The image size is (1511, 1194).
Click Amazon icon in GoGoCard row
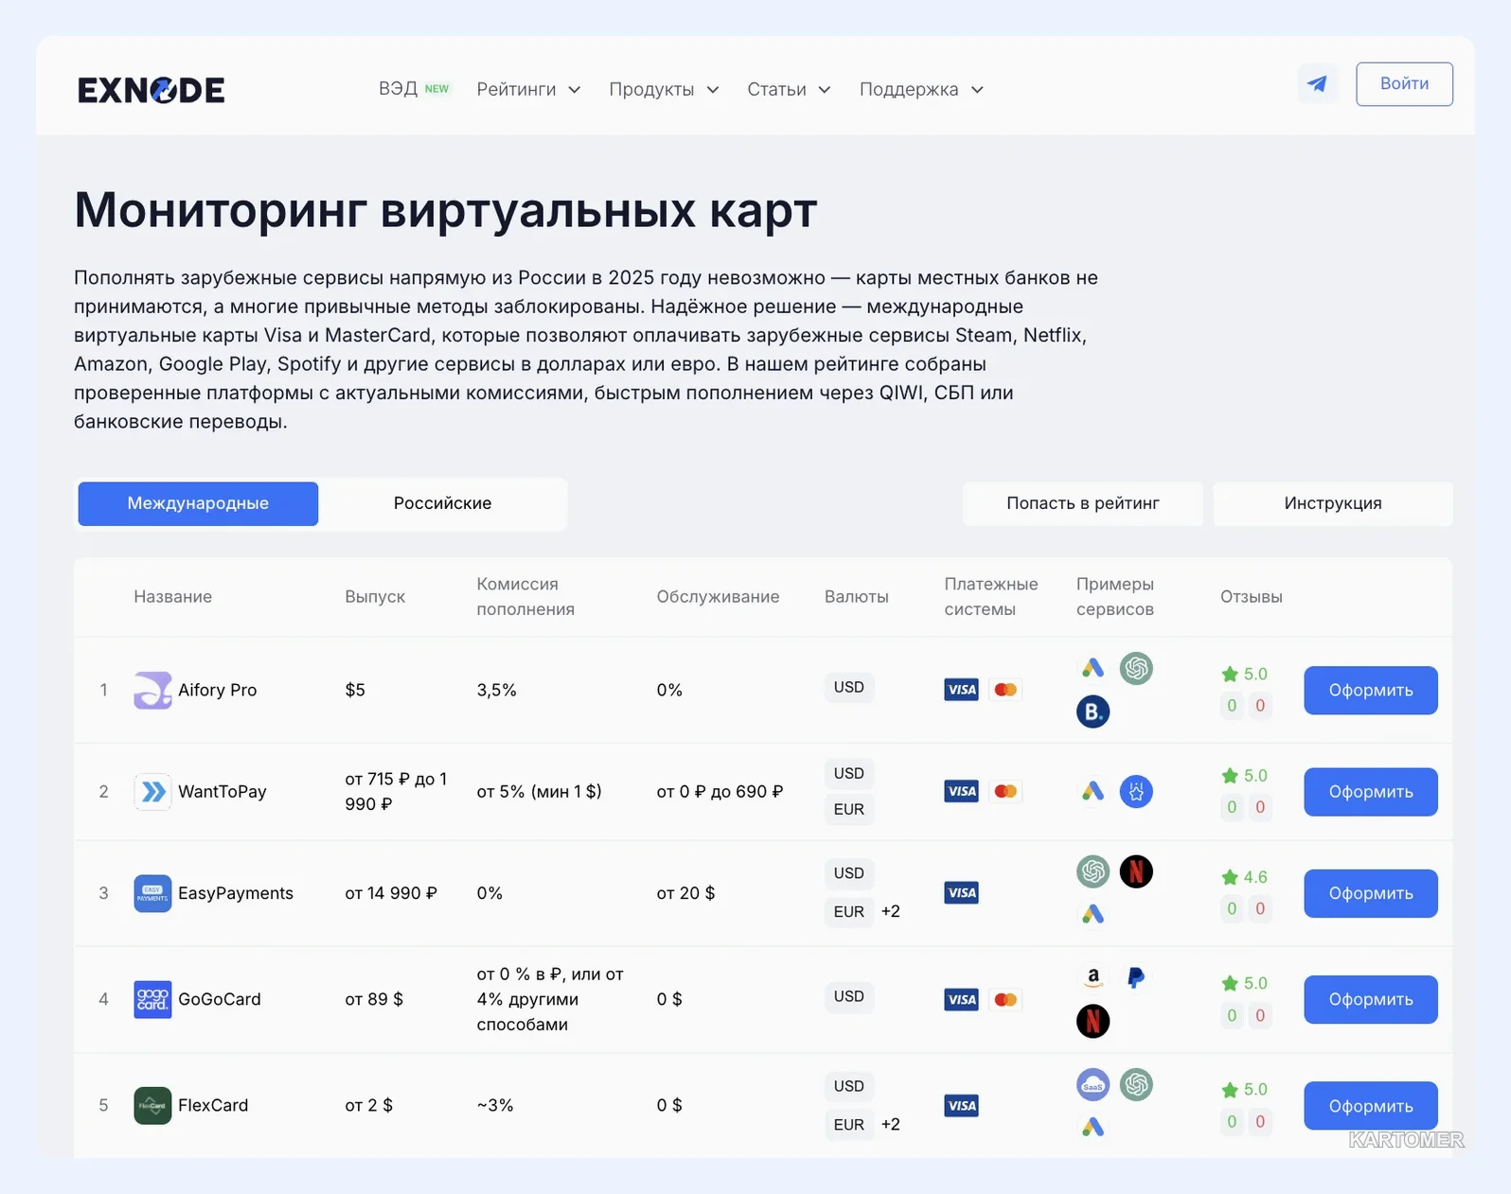1093,977
